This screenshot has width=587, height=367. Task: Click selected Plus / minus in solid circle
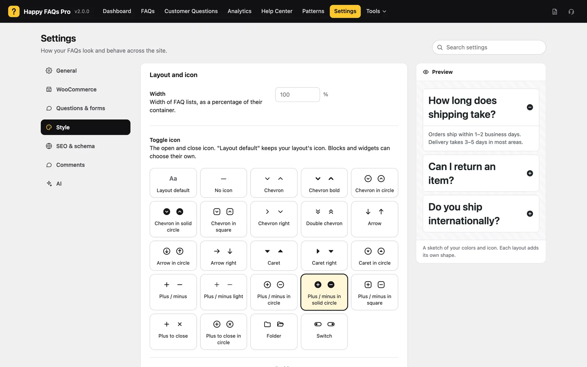(324, 292)
